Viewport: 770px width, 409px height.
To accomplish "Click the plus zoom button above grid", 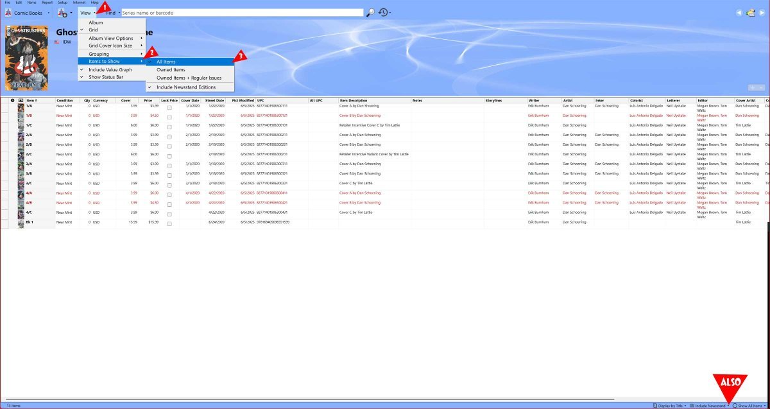I will coord(753,87).
